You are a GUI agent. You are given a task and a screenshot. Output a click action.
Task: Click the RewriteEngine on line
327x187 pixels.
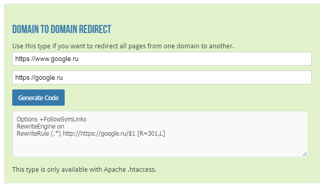40,126
